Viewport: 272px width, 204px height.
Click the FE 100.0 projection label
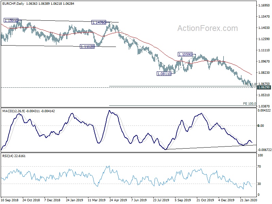click(250, 104)
